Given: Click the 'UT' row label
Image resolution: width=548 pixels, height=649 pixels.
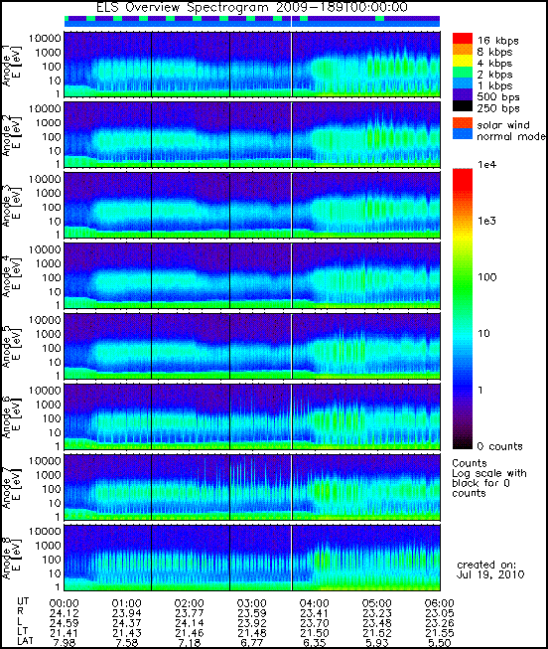Looking at the screenshot, I should (23, 601).
